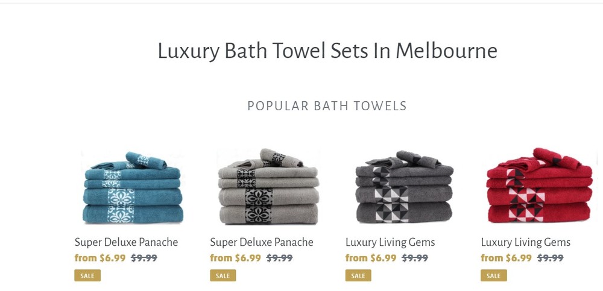Click the from $6.99 price of teal towels
Viewport: 603px width, 291px height.
click(x=100, y=258)
